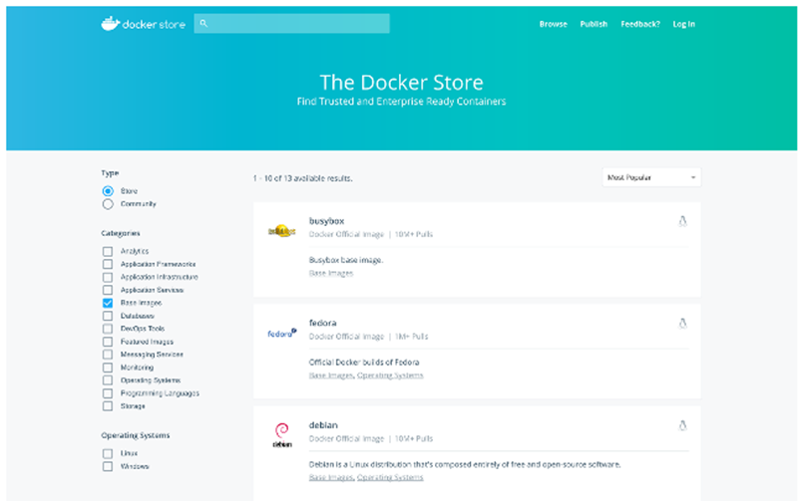Click the '1 - 10 of 13 available results' text
The width and height of the screenshot is (801, 501).
click(x=302, y=178)
